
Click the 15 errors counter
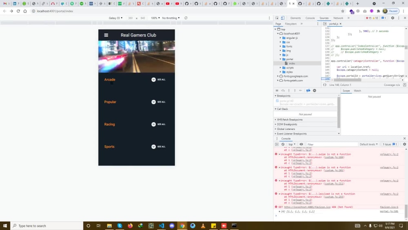tap(368, 18)
